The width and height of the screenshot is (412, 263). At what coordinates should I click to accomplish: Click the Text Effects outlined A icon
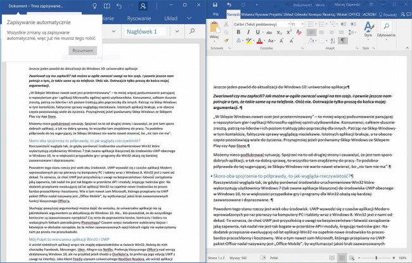238,41
